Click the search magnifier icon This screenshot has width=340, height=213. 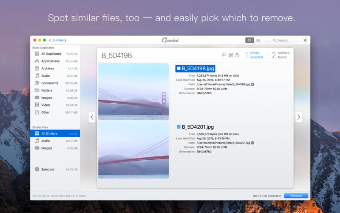click(275, 40)
